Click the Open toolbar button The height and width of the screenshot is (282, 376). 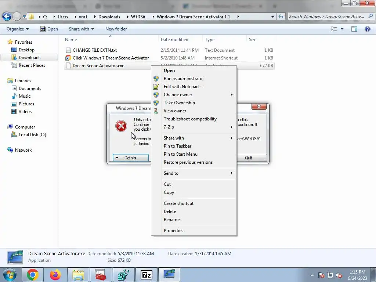click(x=49, y=29)
